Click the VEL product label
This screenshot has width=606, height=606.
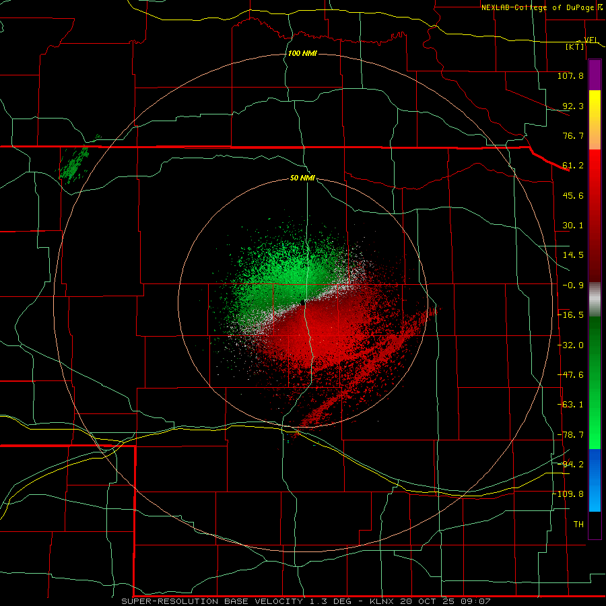(591, 40)
